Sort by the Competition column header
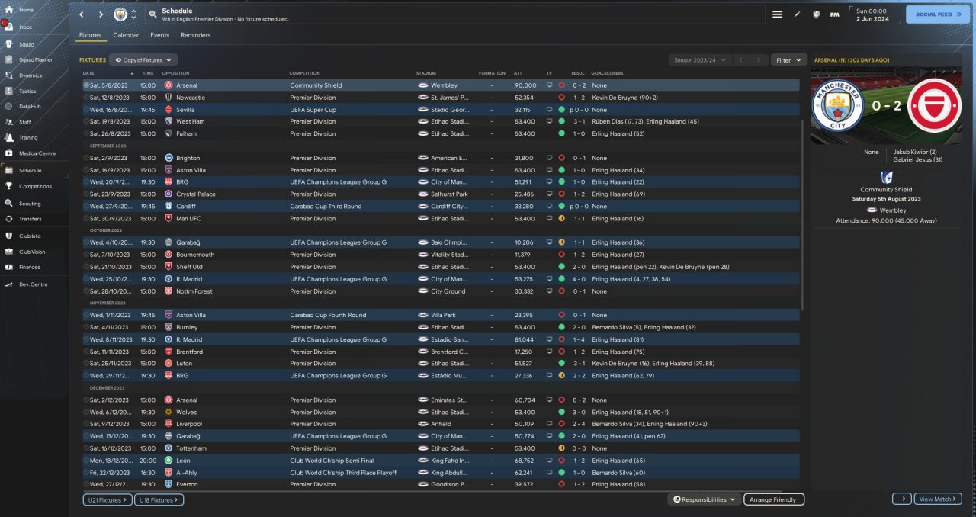Viewport: 976px width, 517px height. pos(304,73)
